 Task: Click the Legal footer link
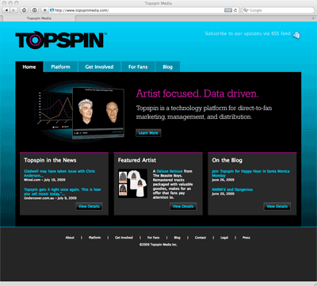click(x=224, y=238)
